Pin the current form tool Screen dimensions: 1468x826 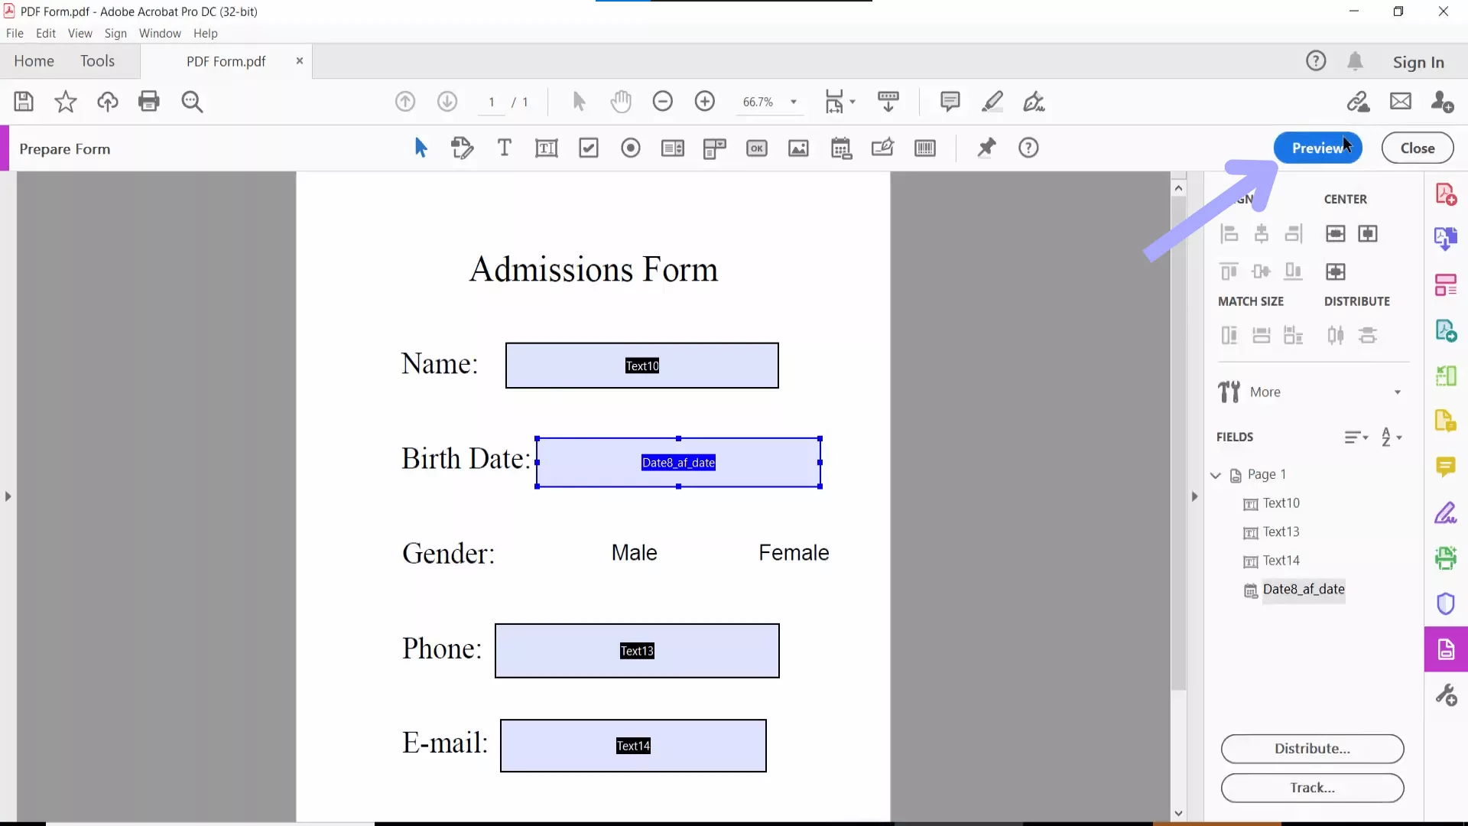coord(986,148)
